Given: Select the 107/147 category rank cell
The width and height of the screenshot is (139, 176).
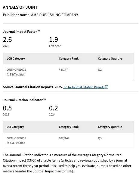Looking at the screenshot, I should pos(64,138).
